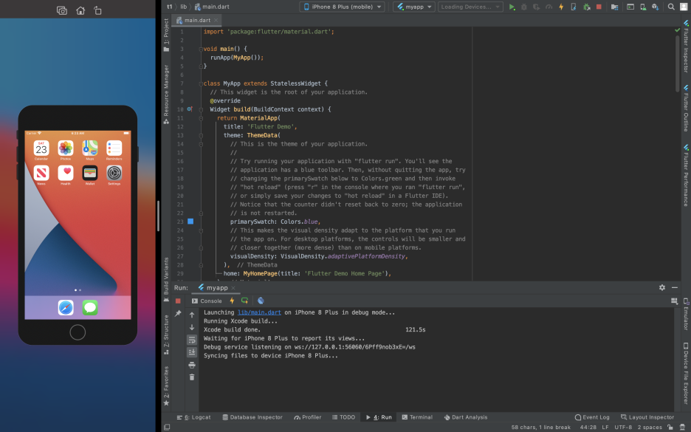Click the red Stop button in Run panel
691x432 pixels.
coord(178,301)
